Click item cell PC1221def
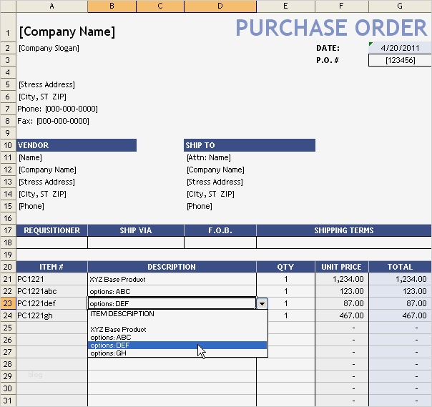 51,303
